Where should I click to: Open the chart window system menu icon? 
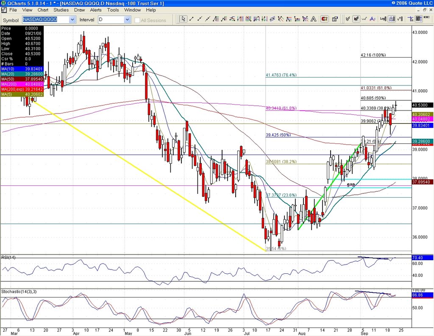pyautogui.click(x=4, y=10)
